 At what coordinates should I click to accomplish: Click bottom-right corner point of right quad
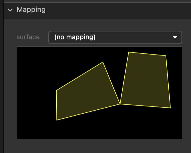(170, 108)
